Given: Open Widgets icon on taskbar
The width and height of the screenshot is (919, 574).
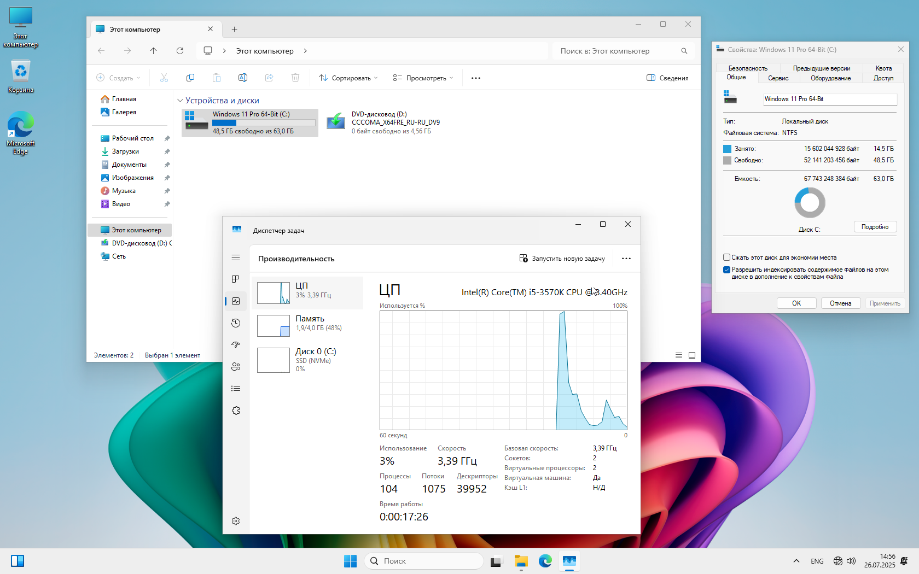Looking at the screenshot, I should click(x=18, y=561).
